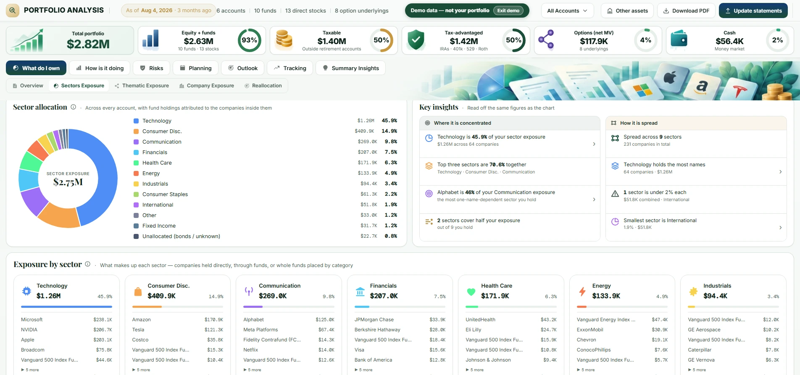Click the Technology 45.9% progress bar
This screenshot has width=800, height=375.
[66, 307]
